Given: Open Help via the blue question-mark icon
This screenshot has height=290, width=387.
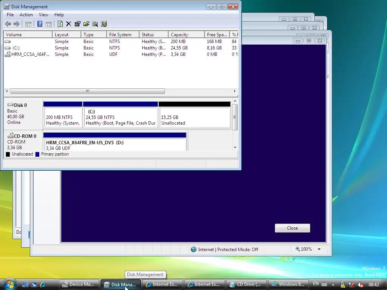Looking at the screenshot, I should click(x=40, y=24).
